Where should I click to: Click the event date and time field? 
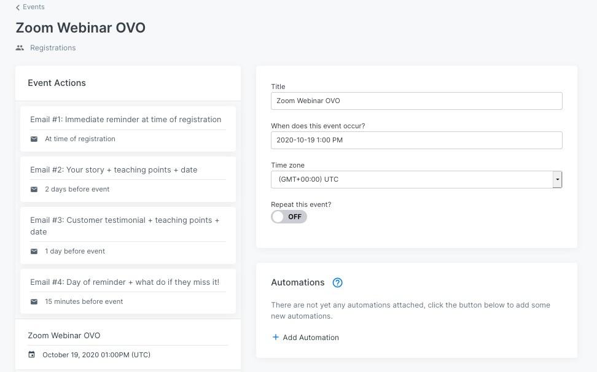(416, 140)
